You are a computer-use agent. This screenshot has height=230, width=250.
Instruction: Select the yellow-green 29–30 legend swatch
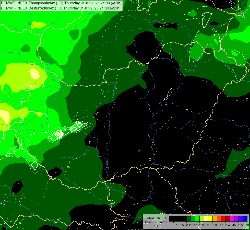click(x=202, y=219)
